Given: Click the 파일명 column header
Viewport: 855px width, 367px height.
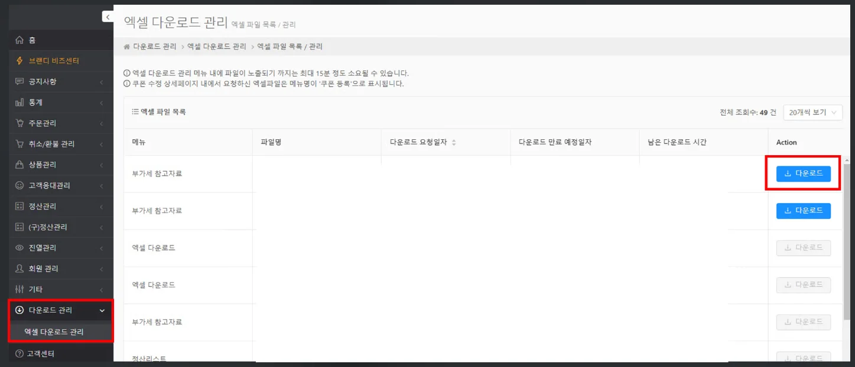Looking at the screenshot, I should (317, 142).
